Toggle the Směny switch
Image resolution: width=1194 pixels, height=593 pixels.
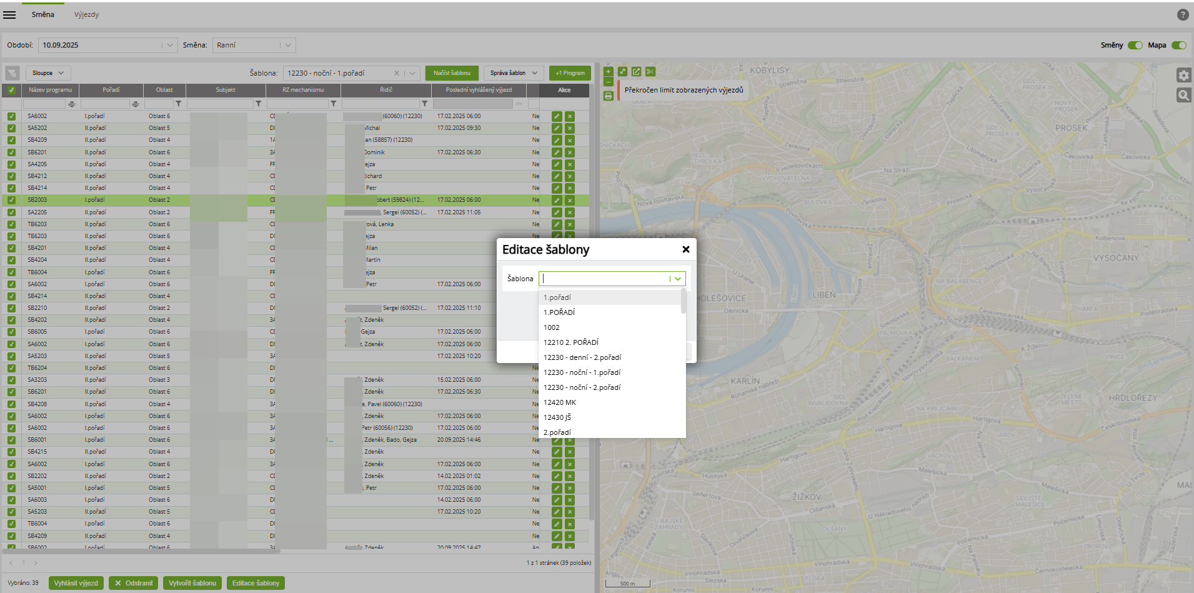[1135, 45]
